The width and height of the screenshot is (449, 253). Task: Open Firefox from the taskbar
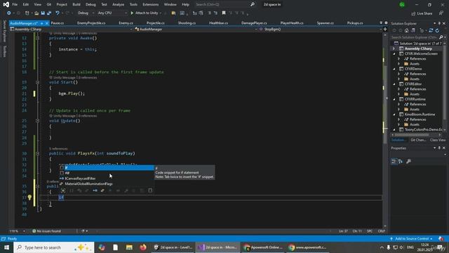[143, 247]
